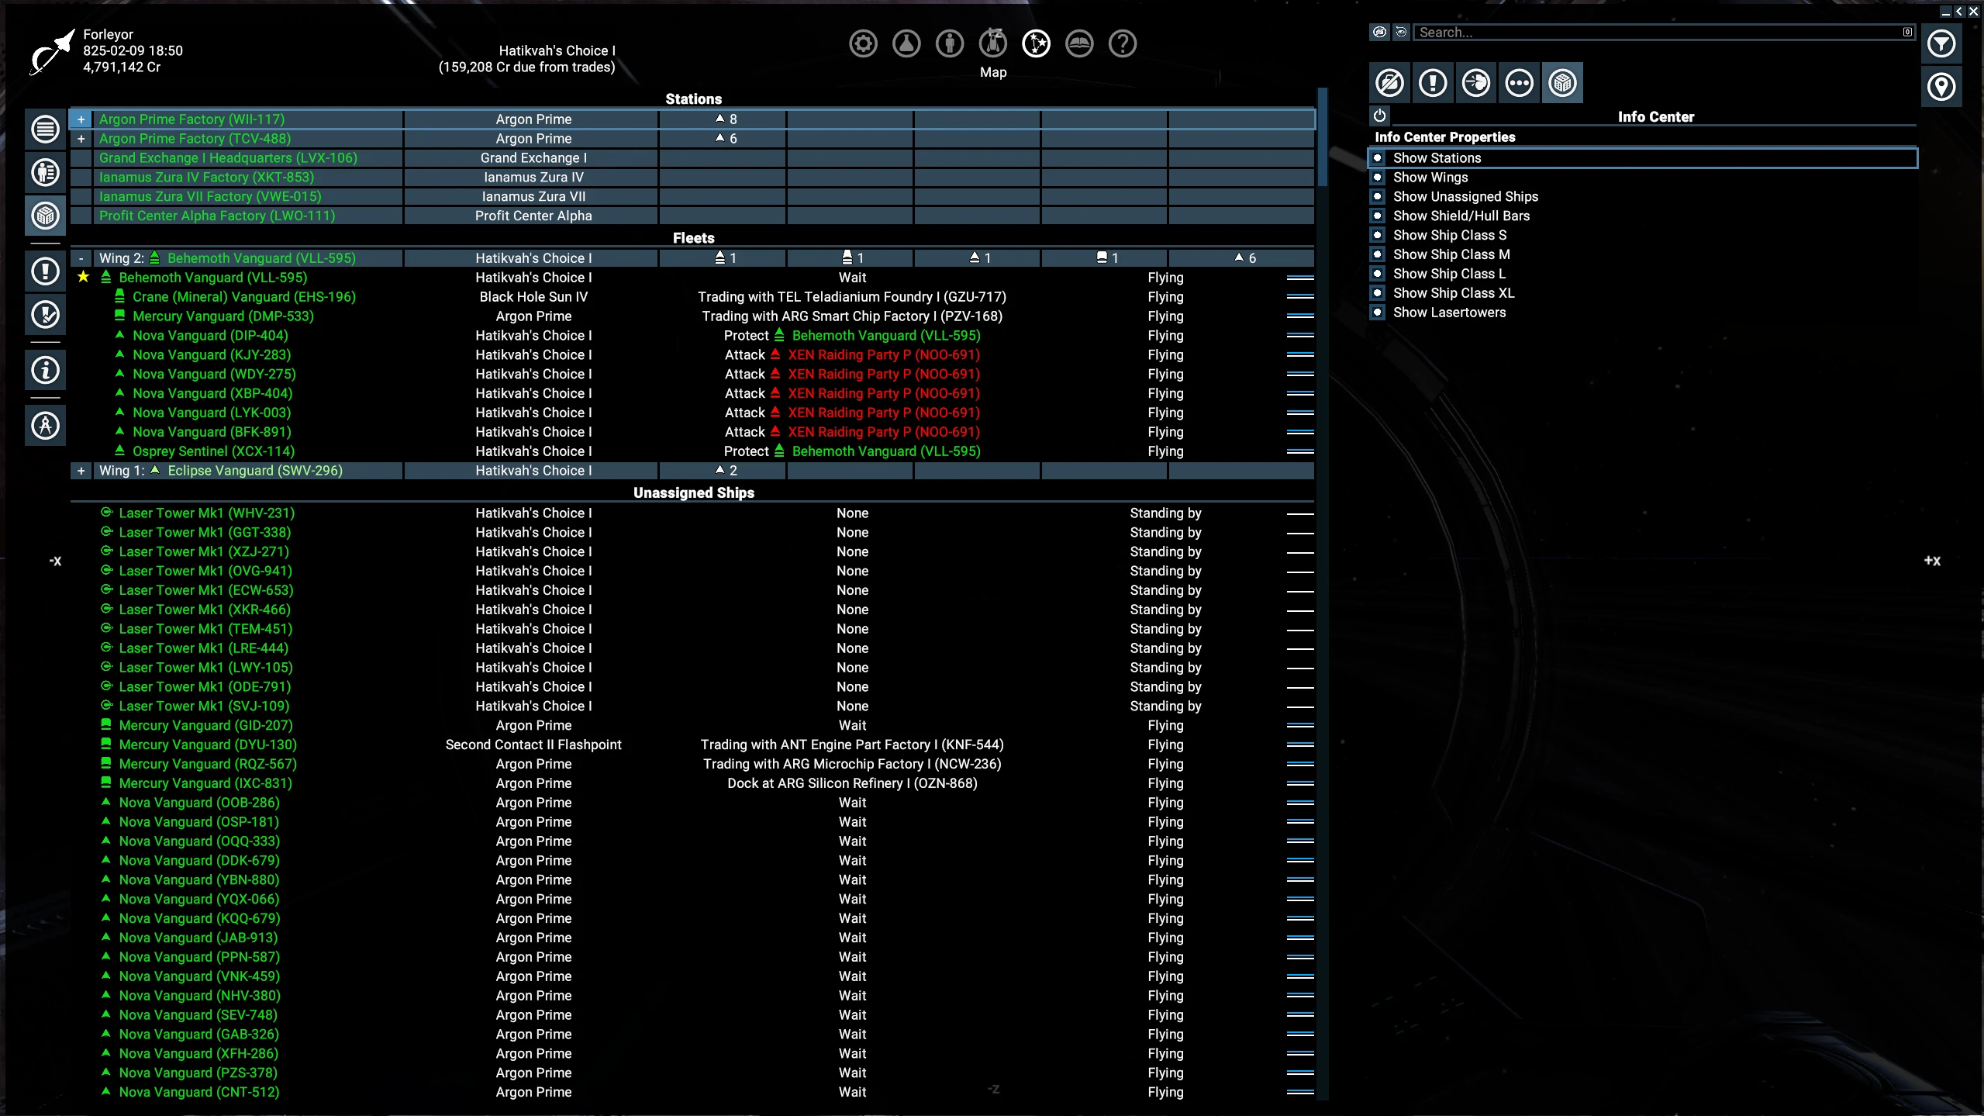Click inside the Search field at top right
Screen dimensions: 1984x1116
coord(1659,32)
